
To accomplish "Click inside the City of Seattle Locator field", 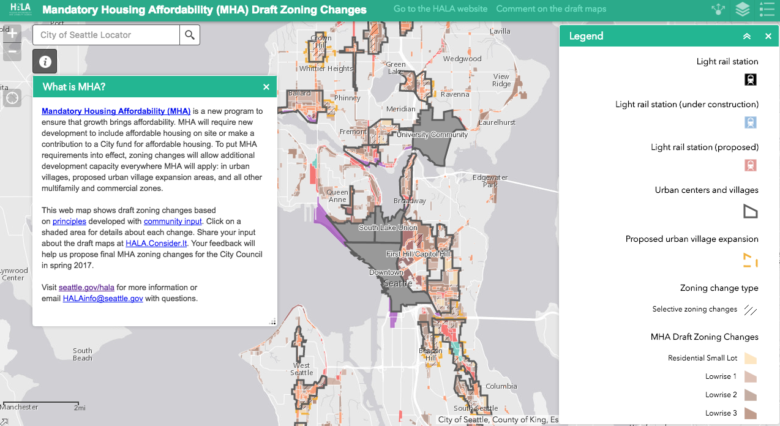I will click(108, 35).
